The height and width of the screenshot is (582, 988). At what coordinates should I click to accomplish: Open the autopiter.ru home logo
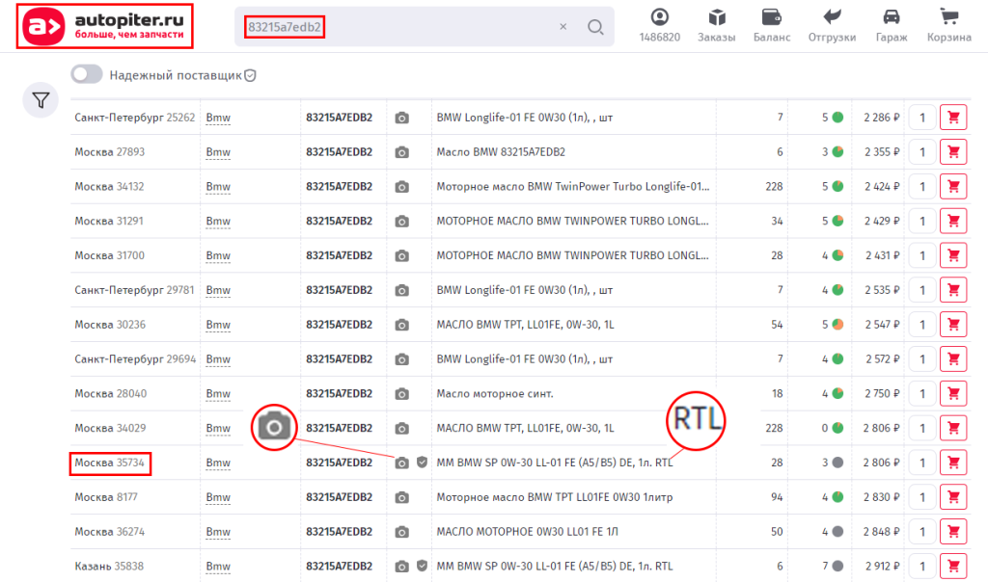(x=104, y=26)
